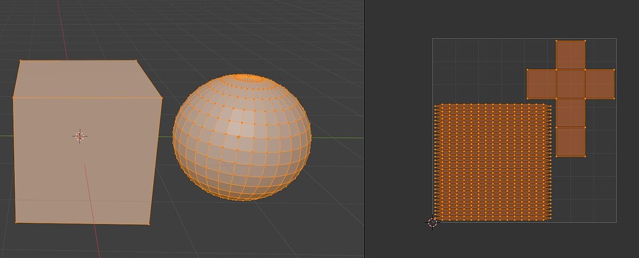Screen dimensions: 639x258
Task: Select bottom square of cube UV cross
Action: tap(570, 142)
